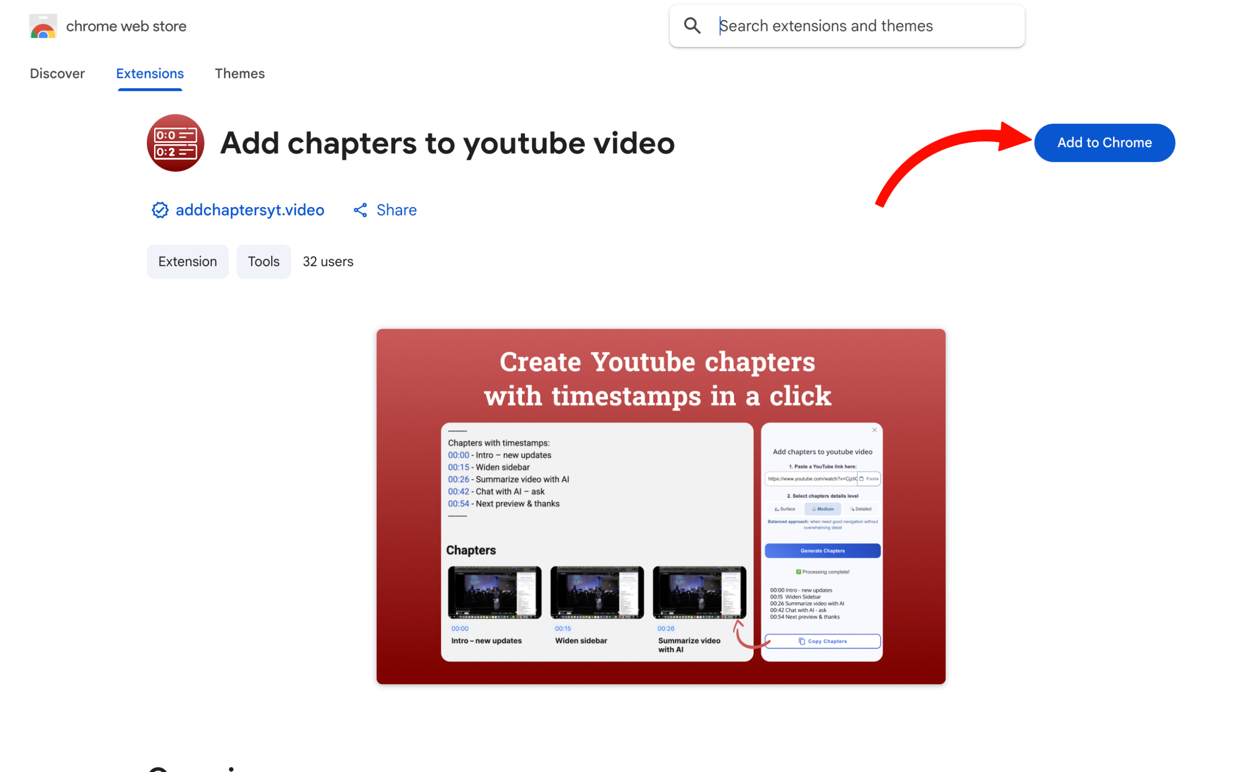Click the red extension logo icon
Screen dimensions: 1257x772
(175, 142)
